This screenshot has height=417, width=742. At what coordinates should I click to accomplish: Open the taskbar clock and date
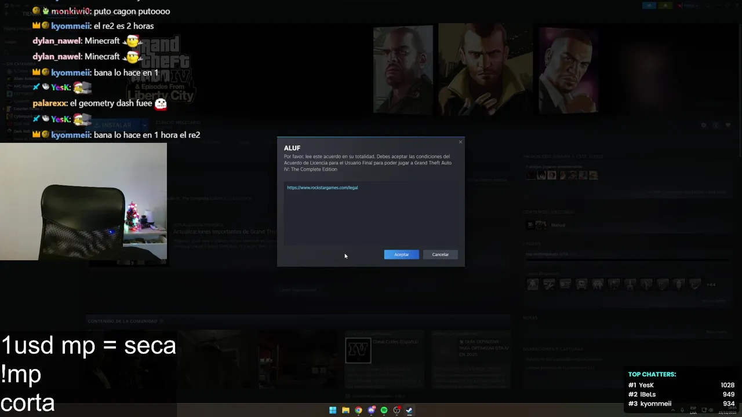[x=726, y=410]
